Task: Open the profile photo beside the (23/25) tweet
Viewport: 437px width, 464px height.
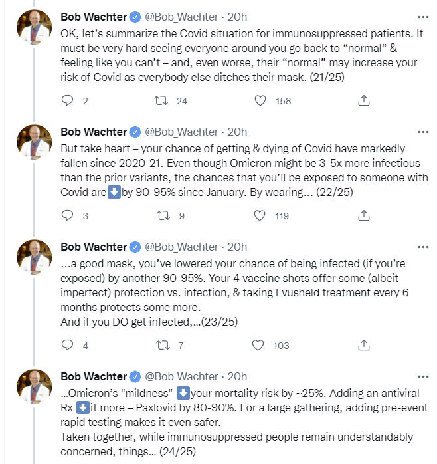Action: point(34,257)
